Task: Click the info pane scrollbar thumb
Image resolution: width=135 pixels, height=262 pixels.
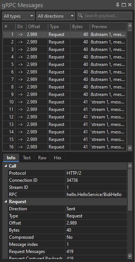Action: click(130, 190)
